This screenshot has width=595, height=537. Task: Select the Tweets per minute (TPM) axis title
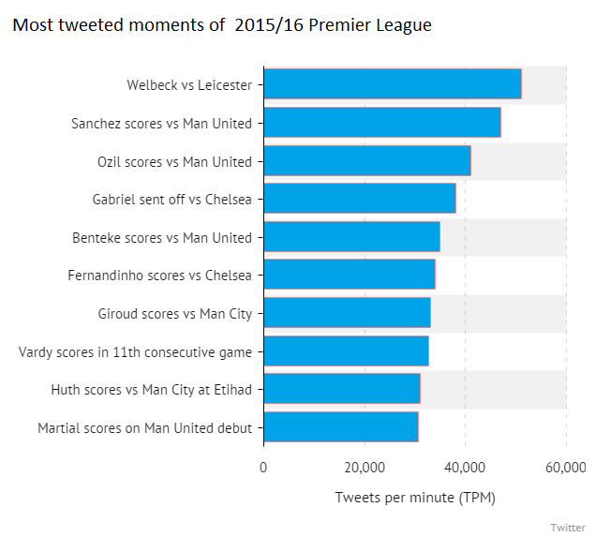[x=415, y=497]
